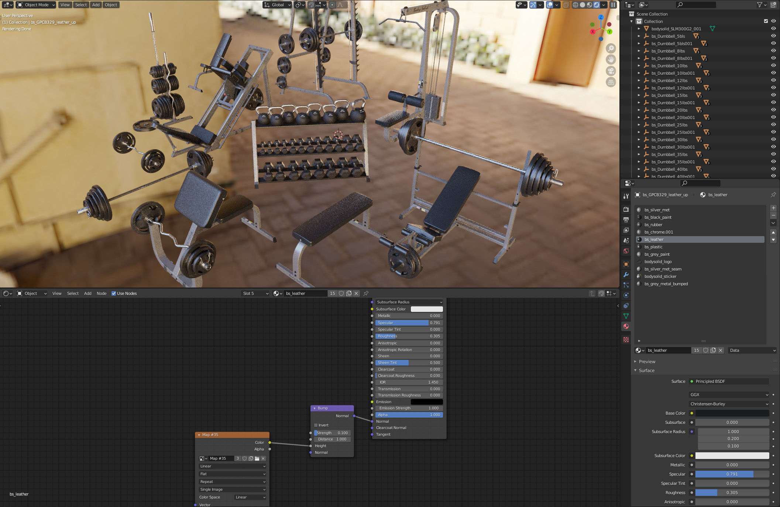Open the Material properties tab icon
Image resolution: width=780 pixels, height=507 pixels.
point(626,326)
